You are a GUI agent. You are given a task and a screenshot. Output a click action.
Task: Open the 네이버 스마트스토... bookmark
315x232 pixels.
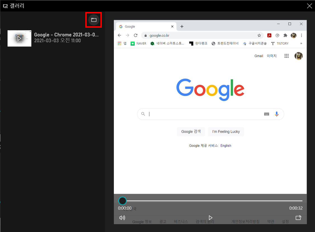point(167,43)
